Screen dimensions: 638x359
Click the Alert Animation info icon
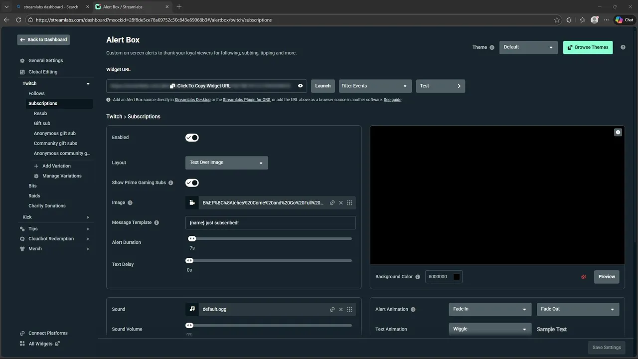[413, 310]
